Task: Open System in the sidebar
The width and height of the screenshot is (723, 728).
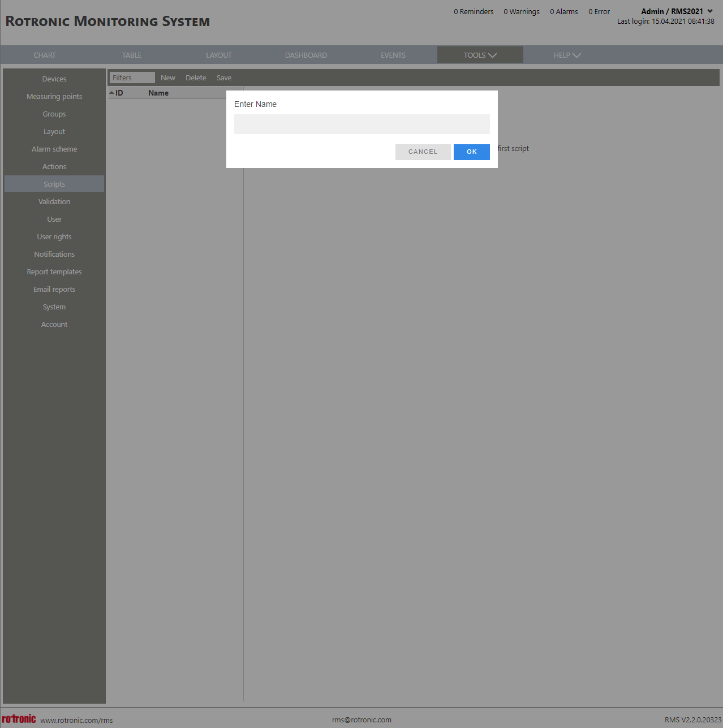Action: click(x=54, y=307)
